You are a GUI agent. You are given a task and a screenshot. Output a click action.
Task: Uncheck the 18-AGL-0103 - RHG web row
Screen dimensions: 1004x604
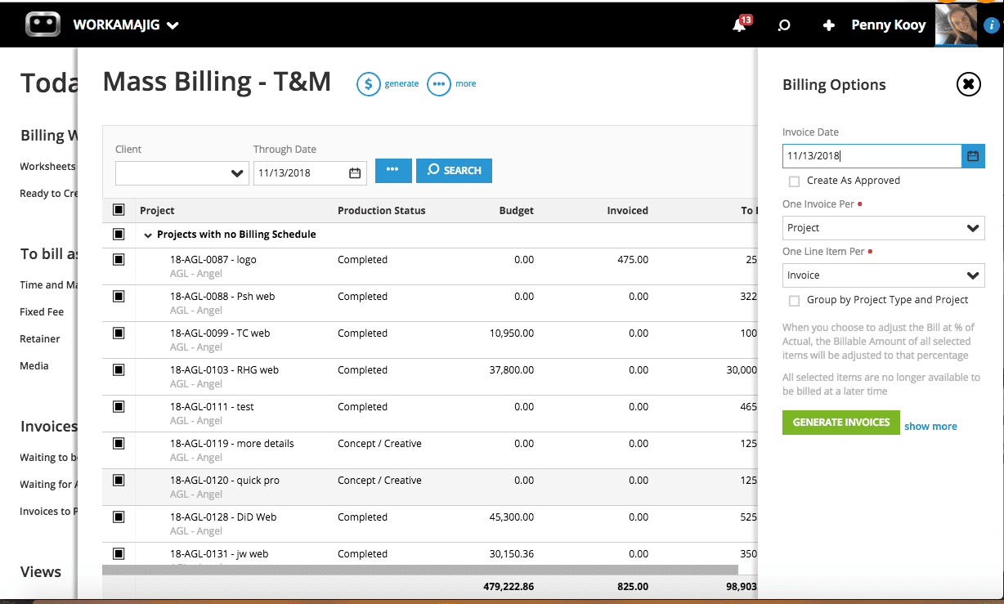[x=119, y=369]
